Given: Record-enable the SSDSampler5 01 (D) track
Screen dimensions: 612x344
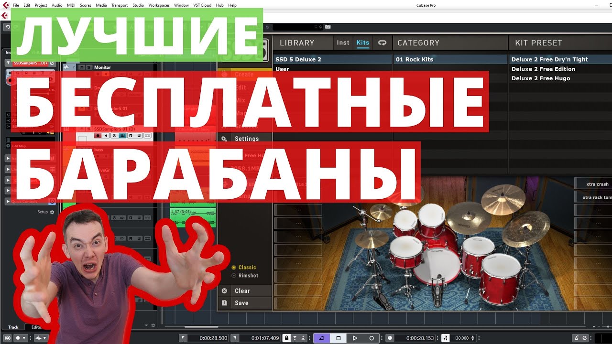Looking at the screenshot, I should pos(98,136).
